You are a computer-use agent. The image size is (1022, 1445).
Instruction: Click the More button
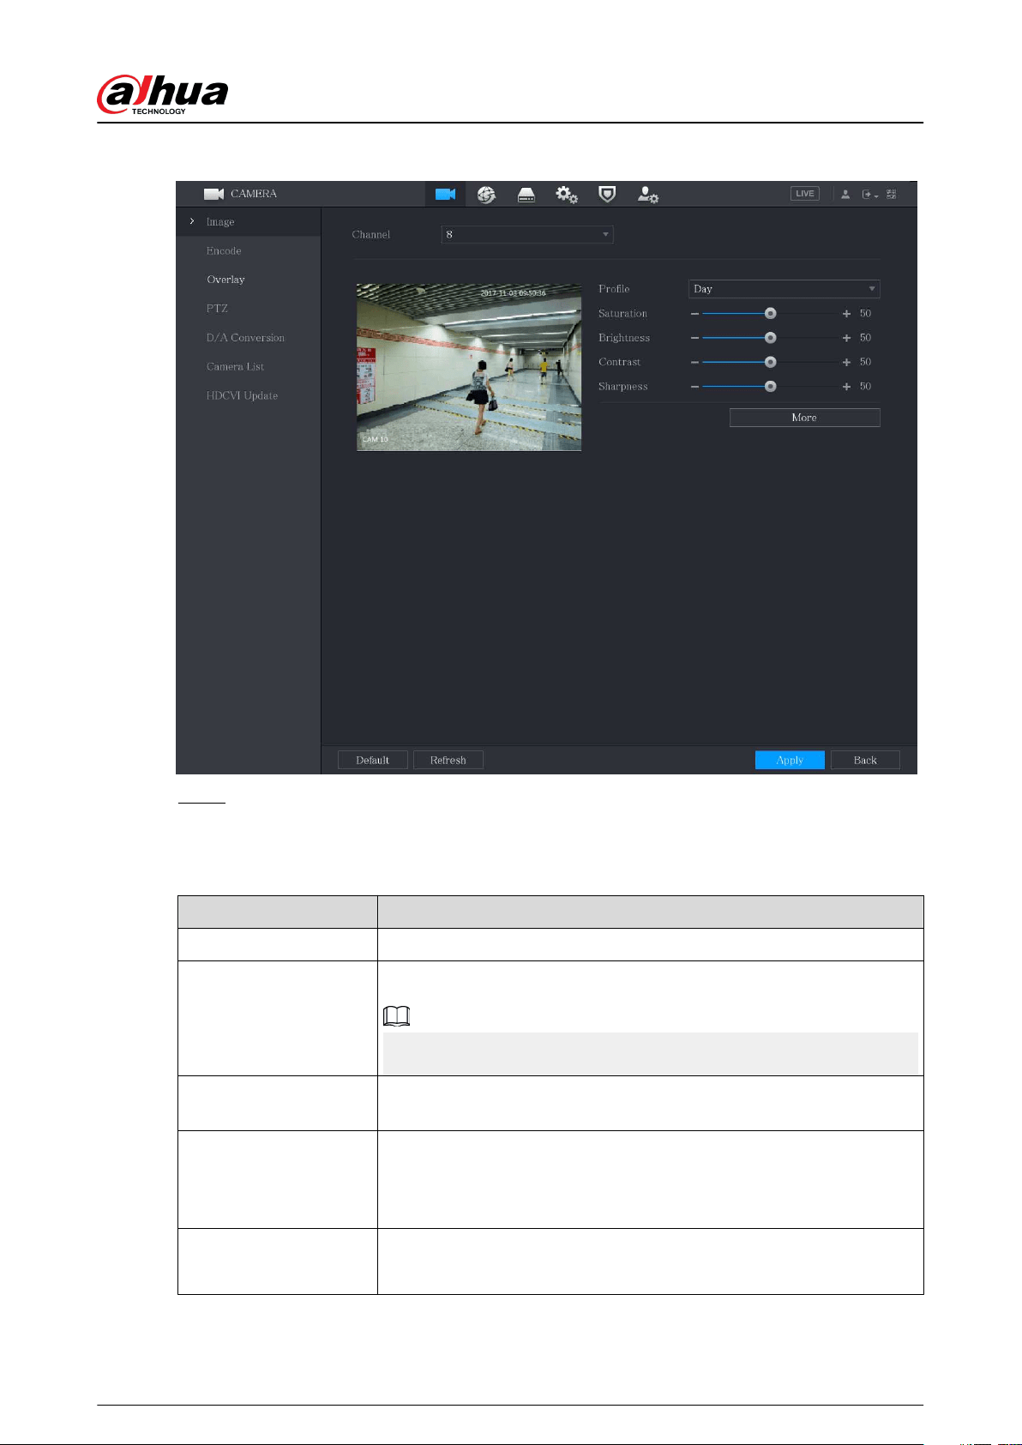pyautogui.click(x=804, y=418)
